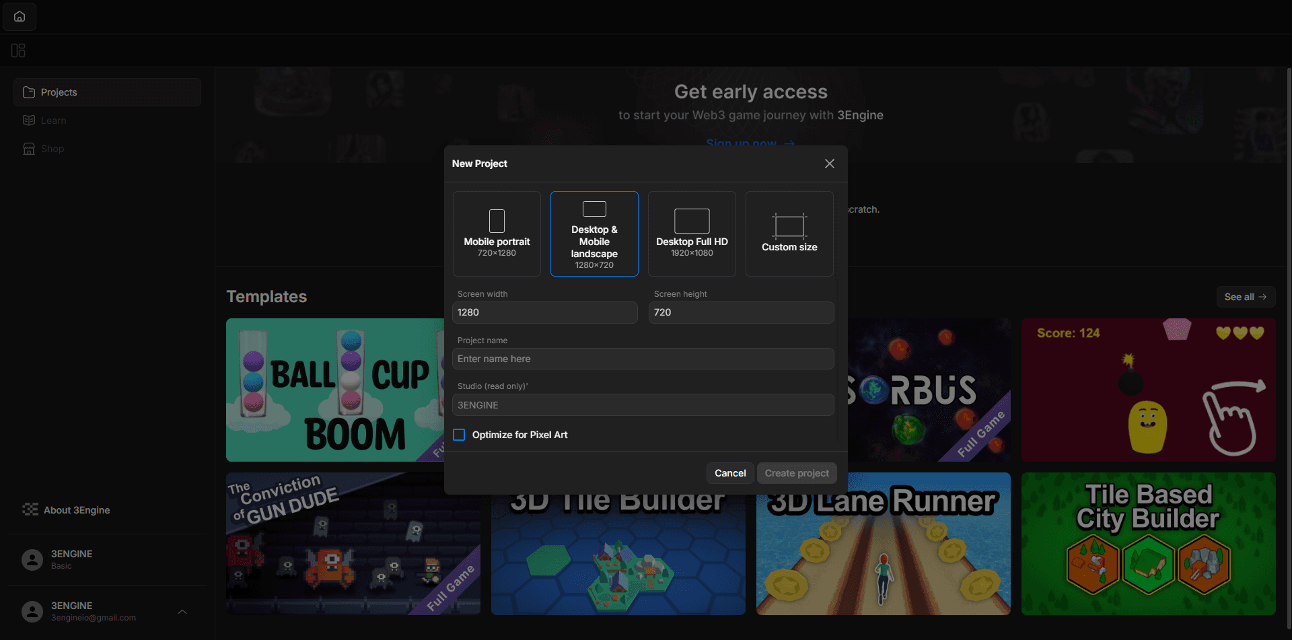Image resolution: width=1292 pixels, height=640 pixels.
Task: Open 3D Tile Builder template
Action: click(618, 555)
